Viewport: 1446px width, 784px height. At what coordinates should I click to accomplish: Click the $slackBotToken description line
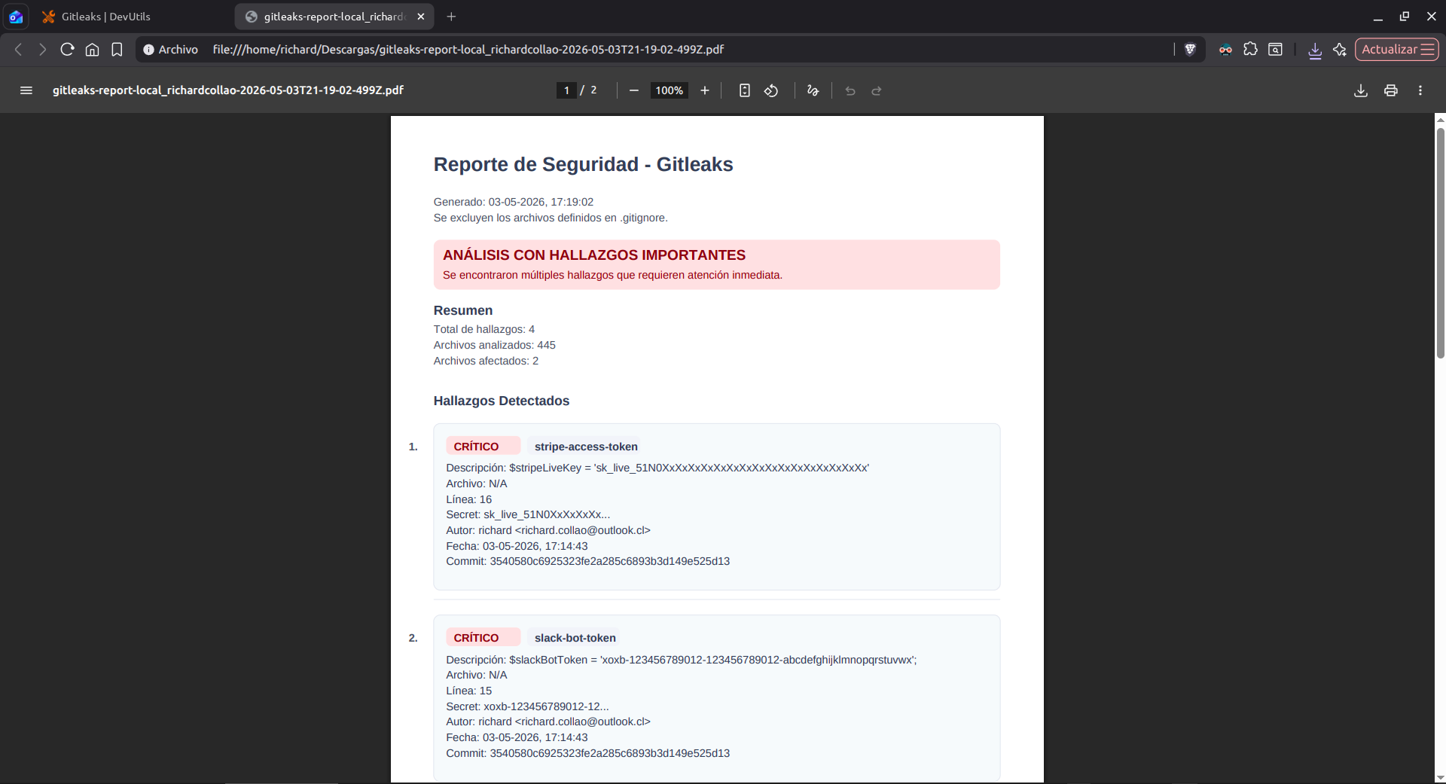pyautogui.click(x=681, y=660)
